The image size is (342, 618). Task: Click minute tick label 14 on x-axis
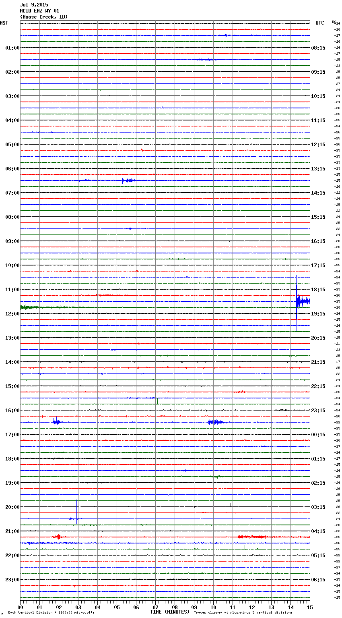tap(290, 607)
